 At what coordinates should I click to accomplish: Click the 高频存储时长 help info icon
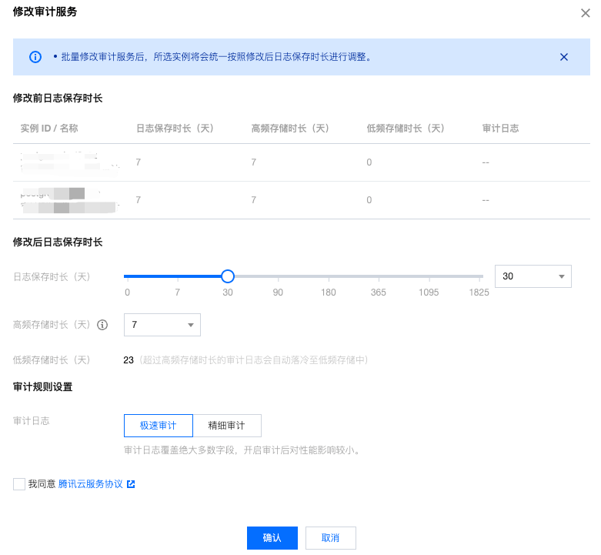coord(102,325)
